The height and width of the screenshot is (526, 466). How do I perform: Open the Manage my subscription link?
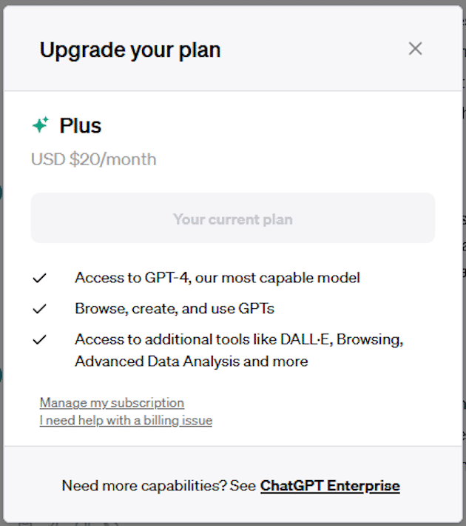point(112,403)
